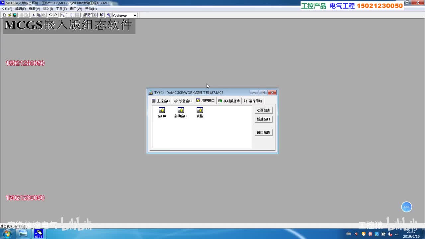Minimize the 工作台 workbench window
The width and height of the screenshot is (425, 239).
(x=254, y=93)
